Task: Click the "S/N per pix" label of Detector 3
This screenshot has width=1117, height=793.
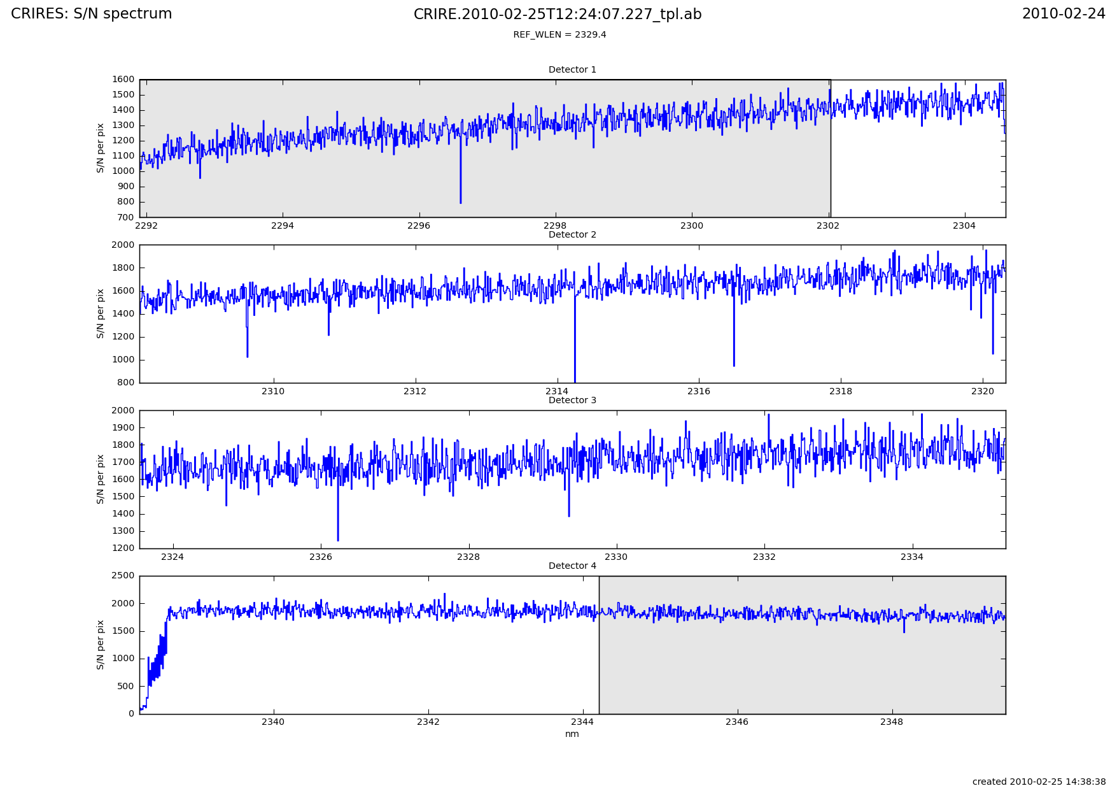Action: coord(101,479)
